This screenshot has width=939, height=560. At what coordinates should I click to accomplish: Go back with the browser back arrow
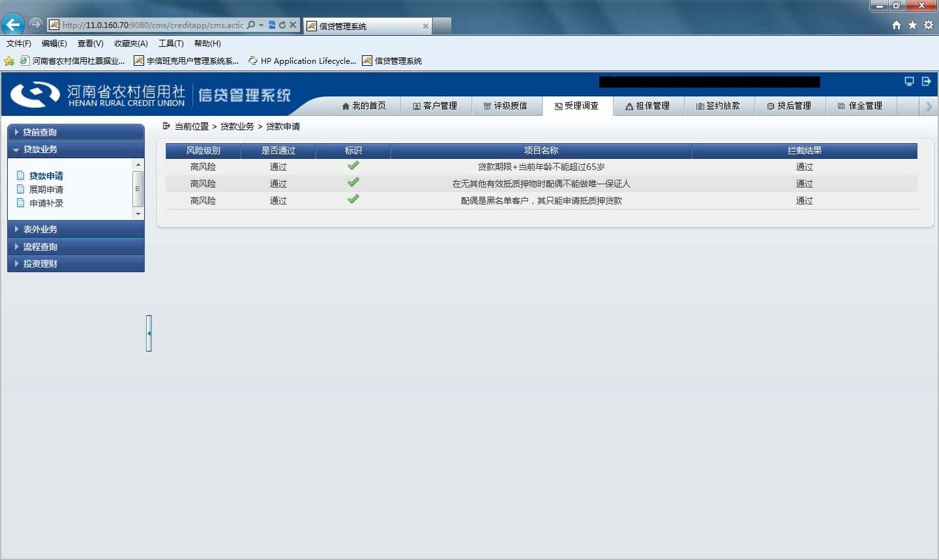[x=12, y=25]
